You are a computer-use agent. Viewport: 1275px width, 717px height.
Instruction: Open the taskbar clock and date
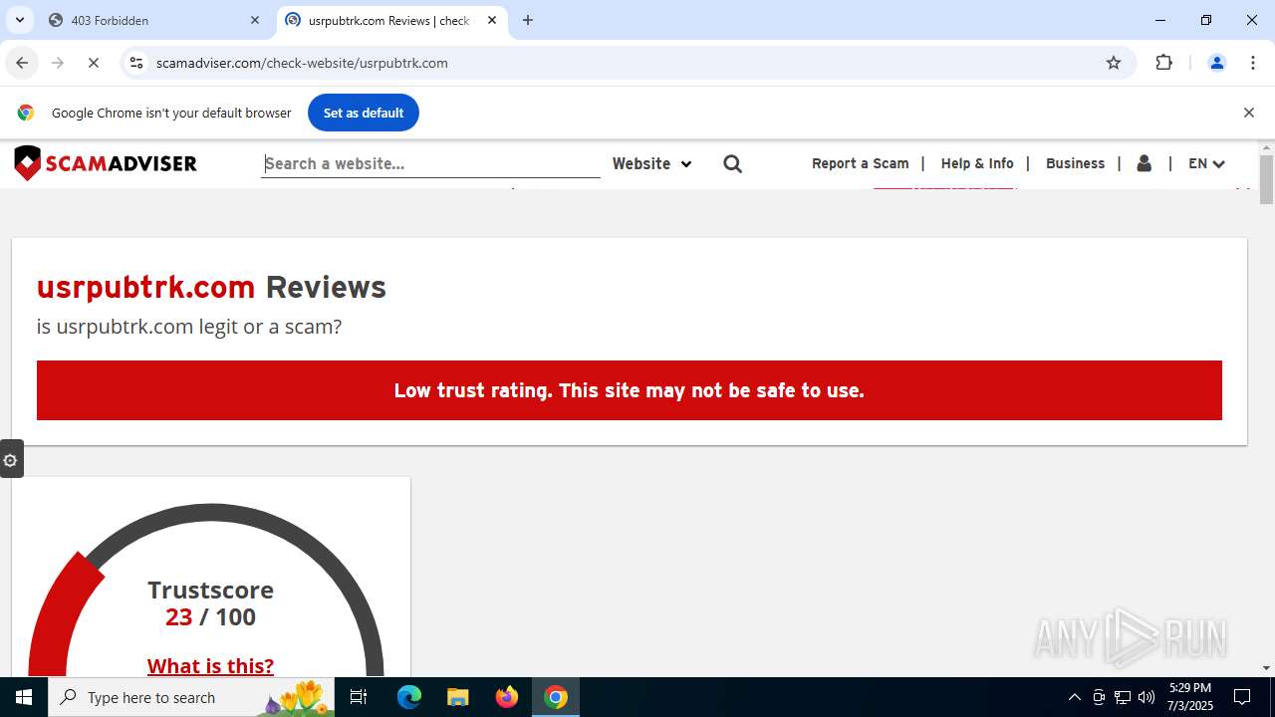[x=1190, y=697]
